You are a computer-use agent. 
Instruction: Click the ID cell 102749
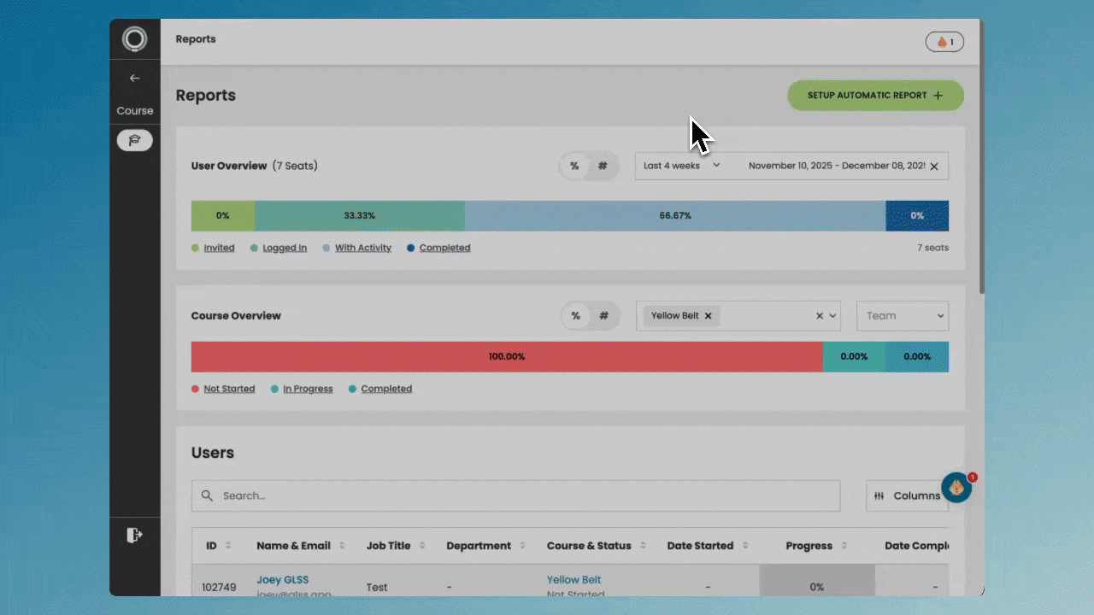point(219,588)
